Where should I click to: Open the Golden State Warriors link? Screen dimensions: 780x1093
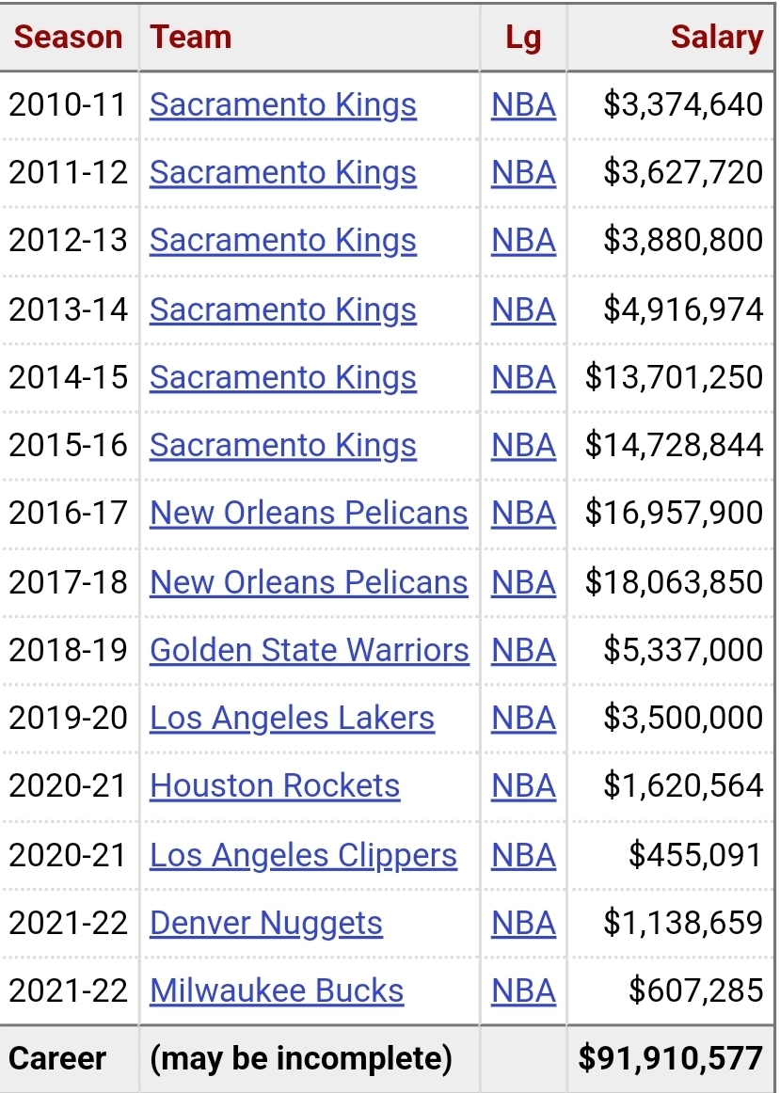[x=310, y=650]
